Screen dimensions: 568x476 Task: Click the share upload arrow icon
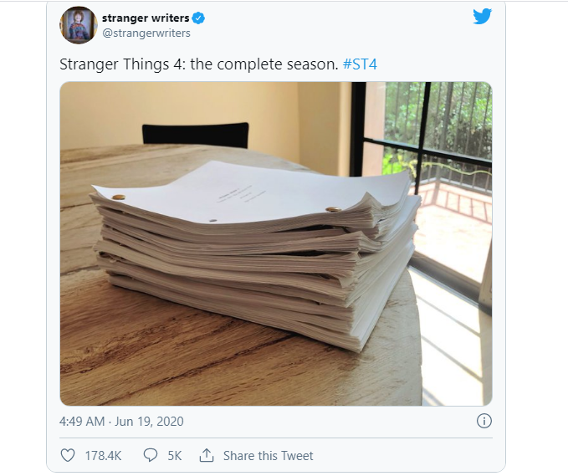(x=207, y=455)
